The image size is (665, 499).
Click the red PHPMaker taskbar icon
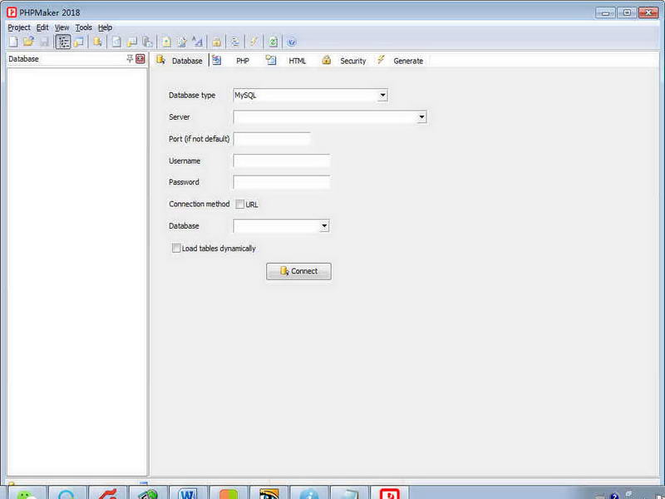(389, 493)
